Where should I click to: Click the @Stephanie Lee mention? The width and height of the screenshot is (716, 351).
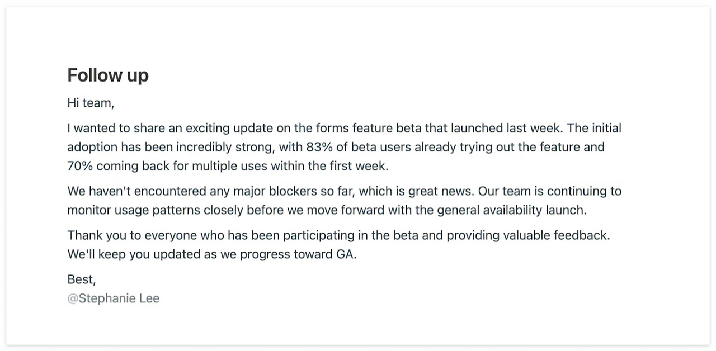(x=114, y=298)
